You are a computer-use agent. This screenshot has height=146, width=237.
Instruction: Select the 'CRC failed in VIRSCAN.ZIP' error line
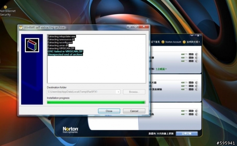point(65,52)
